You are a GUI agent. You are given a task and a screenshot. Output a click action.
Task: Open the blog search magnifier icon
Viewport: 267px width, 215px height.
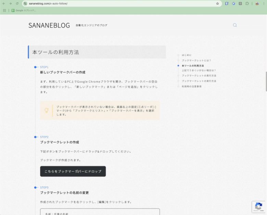click(x=235, y=25)
